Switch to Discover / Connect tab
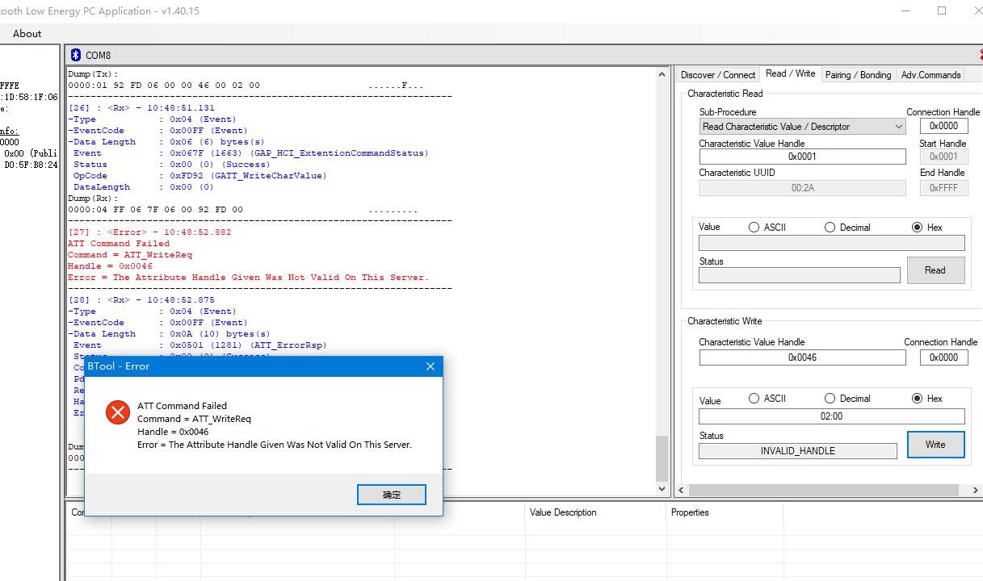Image resolution: width=983 pixels, height=581 pixels. [718, 75]
